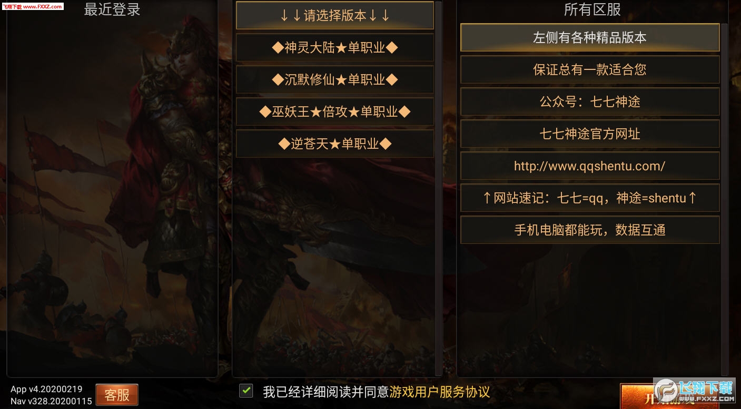Select the 神灵大陆★单职业 version
This screenshot has width=741, height=409.
(x=335, y=47)
